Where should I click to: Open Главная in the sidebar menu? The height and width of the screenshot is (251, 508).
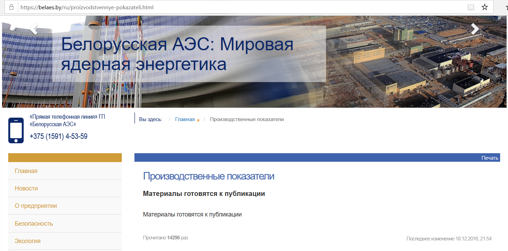point(65,171)
